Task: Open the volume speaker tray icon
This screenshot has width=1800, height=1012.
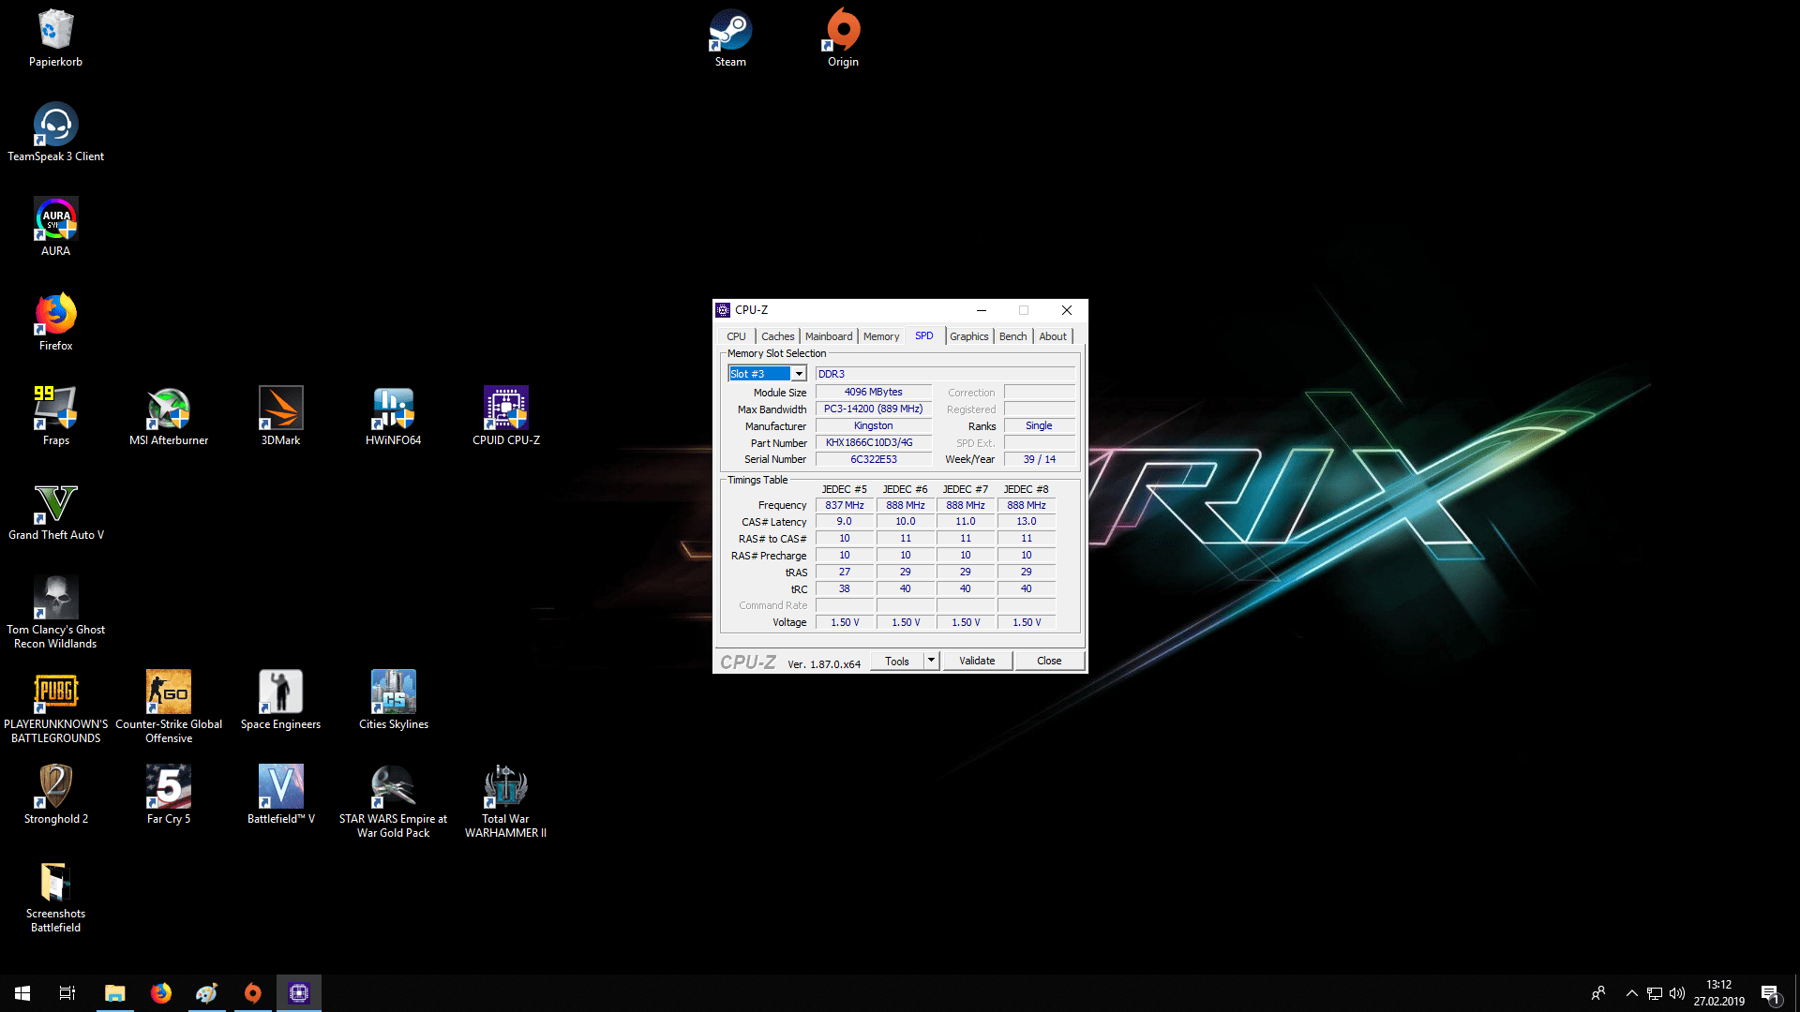Action: click(1677, 993)
